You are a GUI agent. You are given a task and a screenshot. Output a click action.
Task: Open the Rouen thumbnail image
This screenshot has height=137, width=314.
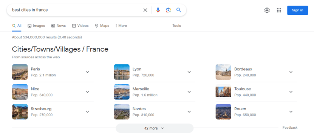pos(223,112)
